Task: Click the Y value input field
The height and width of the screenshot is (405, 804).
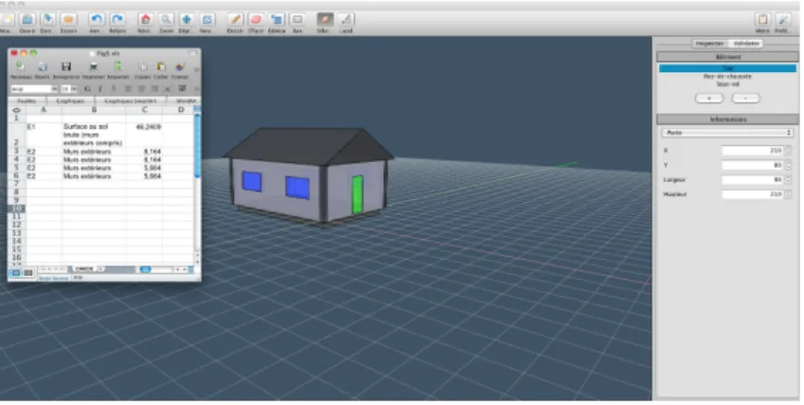Action: pos(753,165)
